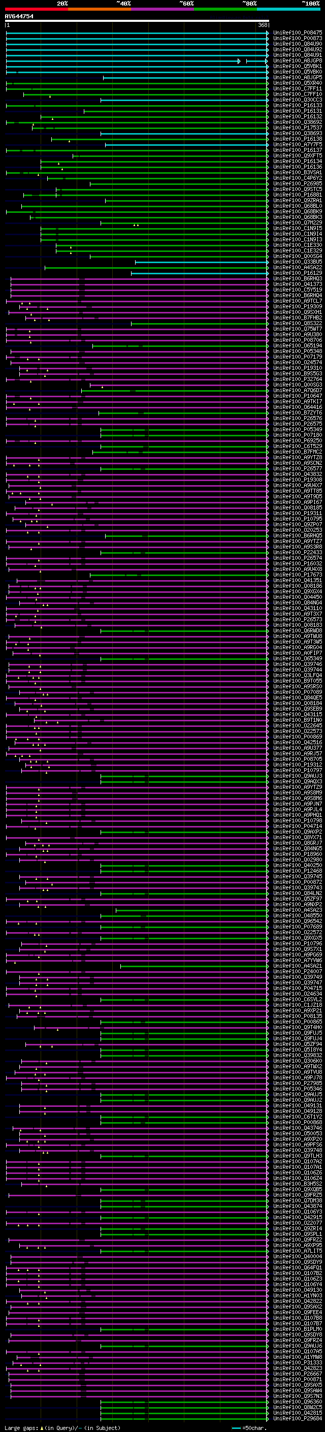Click the white query ruler bar
Screen dimensions: 325x1432
[137, 21]
